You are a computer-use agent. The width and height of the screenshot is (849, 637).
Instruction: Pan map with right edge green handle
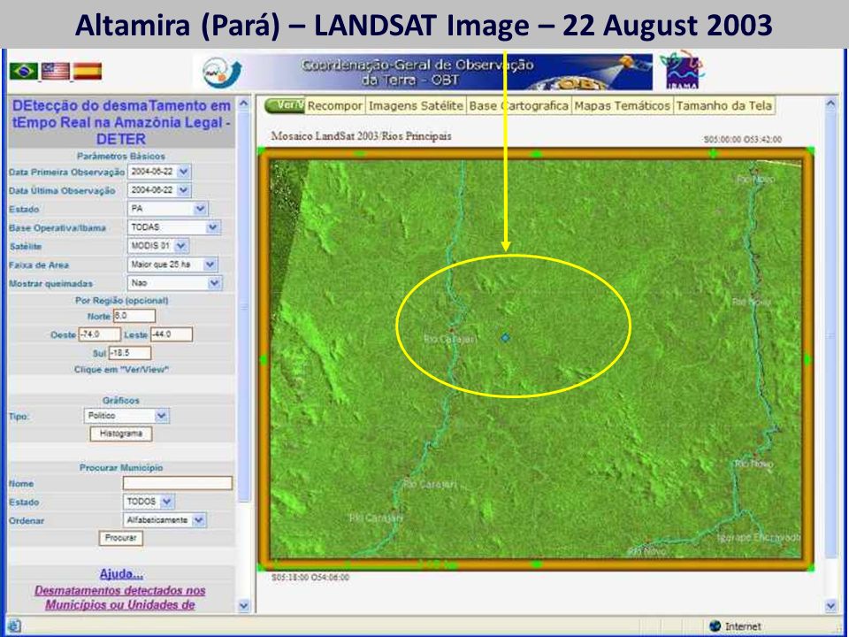tap(807, 359)
